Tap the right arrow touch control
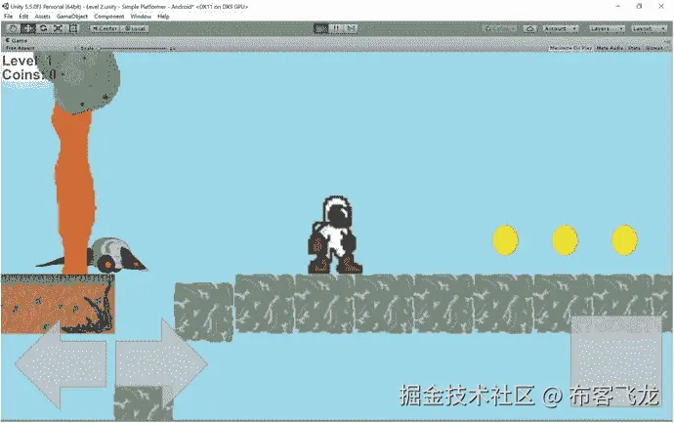The image size is (674, 423). click(161, 364)
